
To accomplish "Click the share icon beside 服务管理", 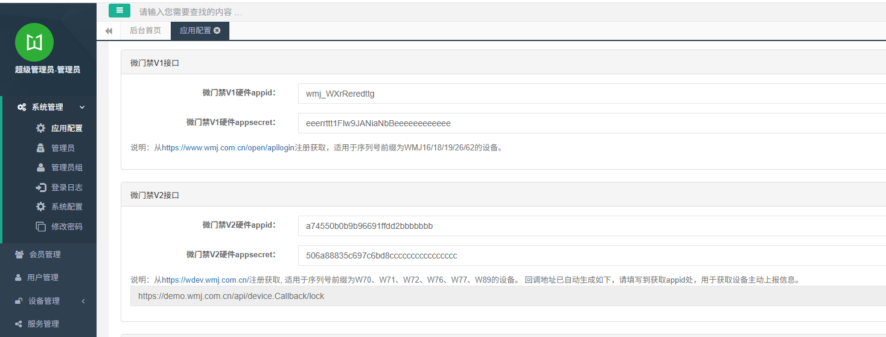I will point(19,324).
